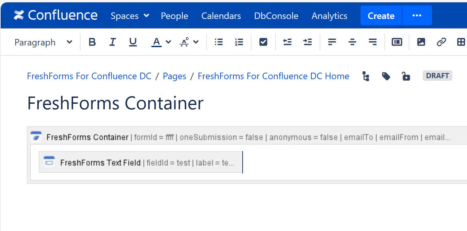The height and width of the screenshot is (231, 467).
Task: Toggle bold text formatting
Action: [x=92, y=42]
